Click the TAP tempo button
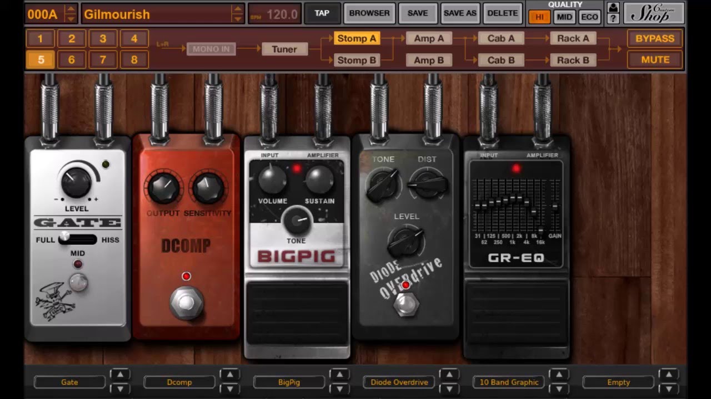 [322, 13]
